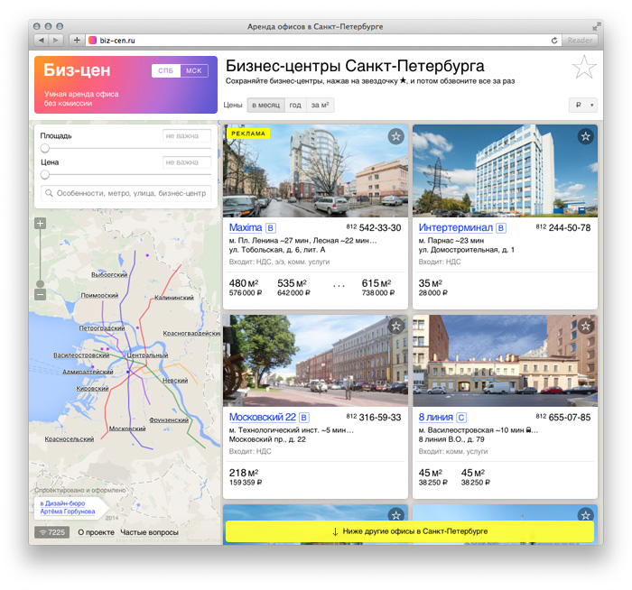Star the 8 линия card
Image resolution: width=632 pixels, height=590 pixels.
tap(585, 326)
